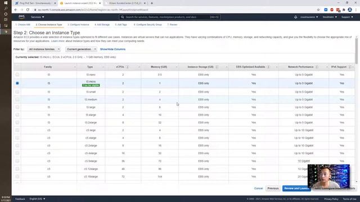Open the account name dropdown

click(x=309, y=17)
